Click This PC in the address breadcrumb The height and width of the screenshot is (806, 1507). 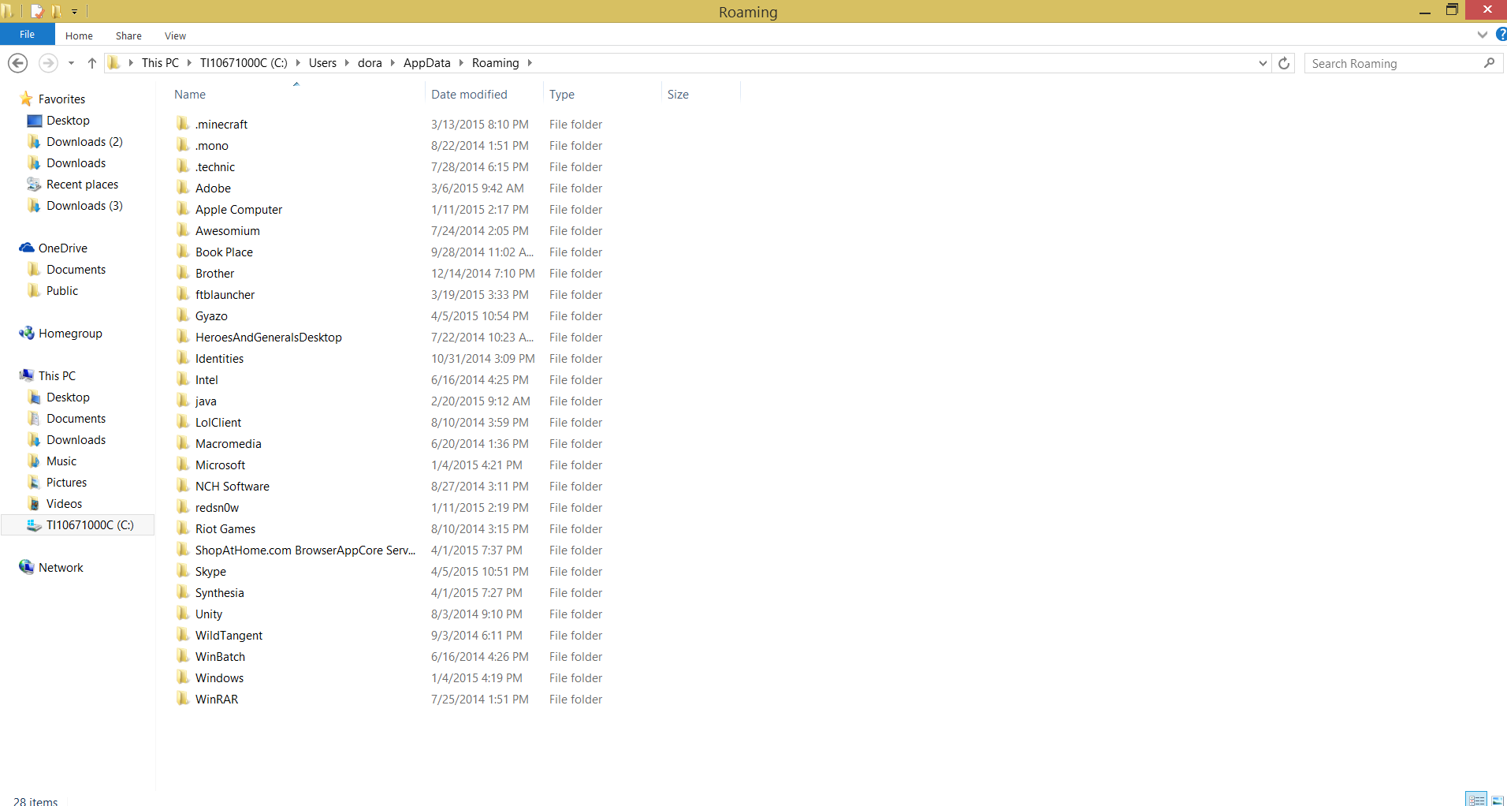[x=160, y=63]
